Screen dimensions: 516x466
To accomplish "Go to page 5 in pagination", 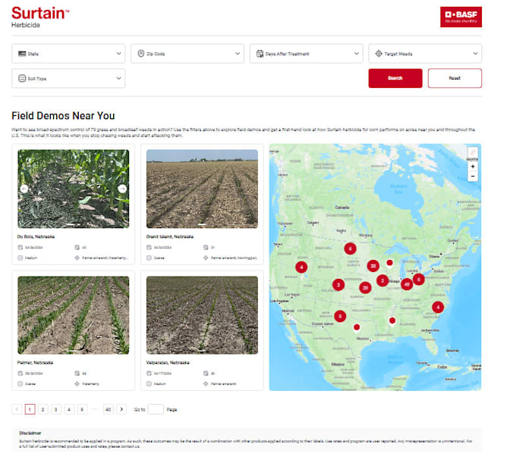I will [x=82, y=409].
